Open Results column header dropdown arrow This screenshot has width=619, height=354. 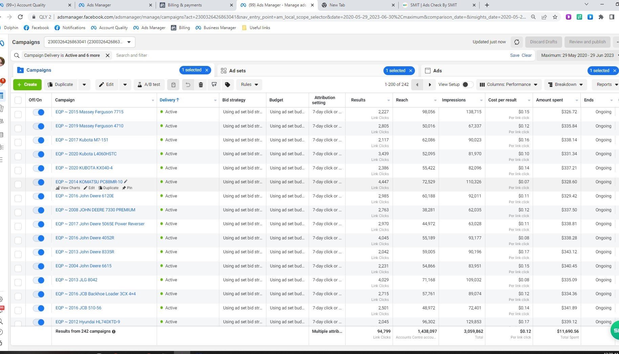click(x=389, y=100)
